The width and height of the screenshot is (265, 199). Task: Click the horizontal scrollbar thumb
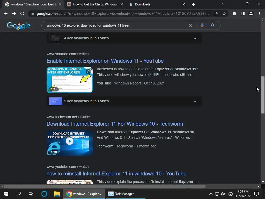(105, 187)
